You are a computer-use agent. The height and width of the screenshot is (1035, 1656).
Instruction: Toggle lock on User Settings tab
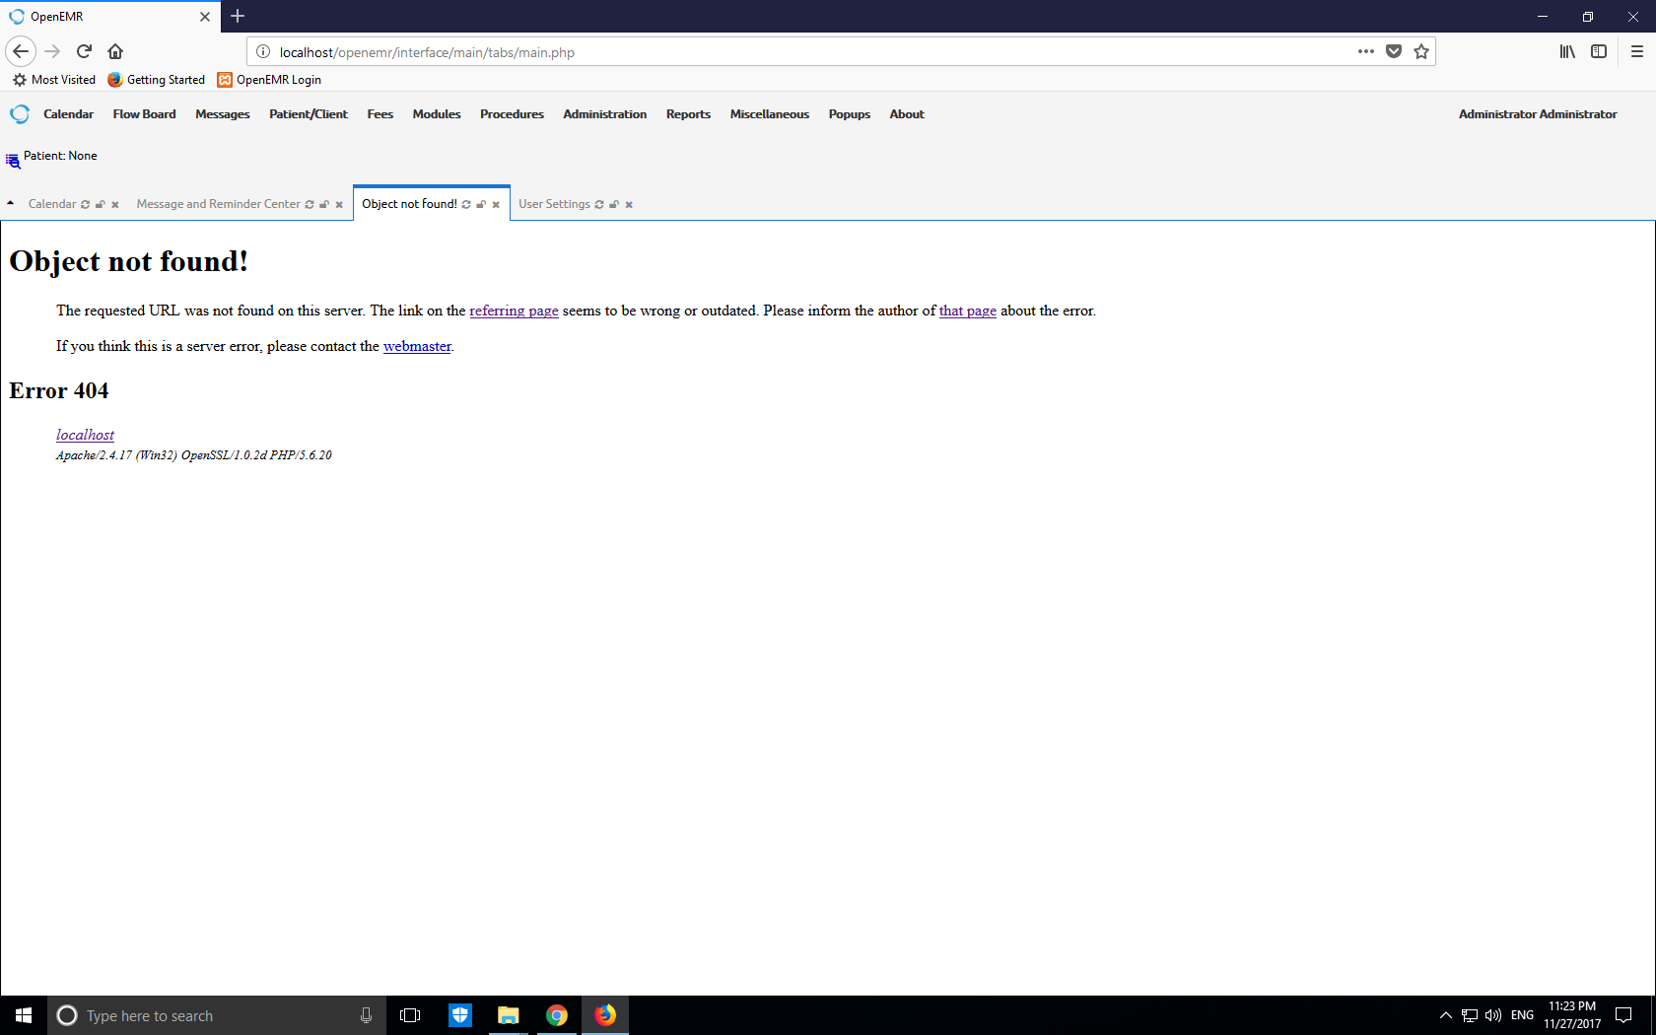(x=614, y=205)
